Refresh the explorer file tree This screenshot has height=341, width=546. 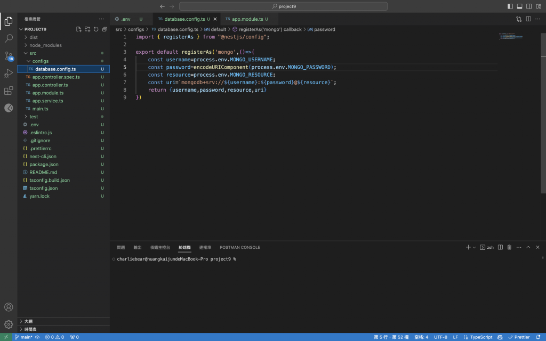(96, 29)
